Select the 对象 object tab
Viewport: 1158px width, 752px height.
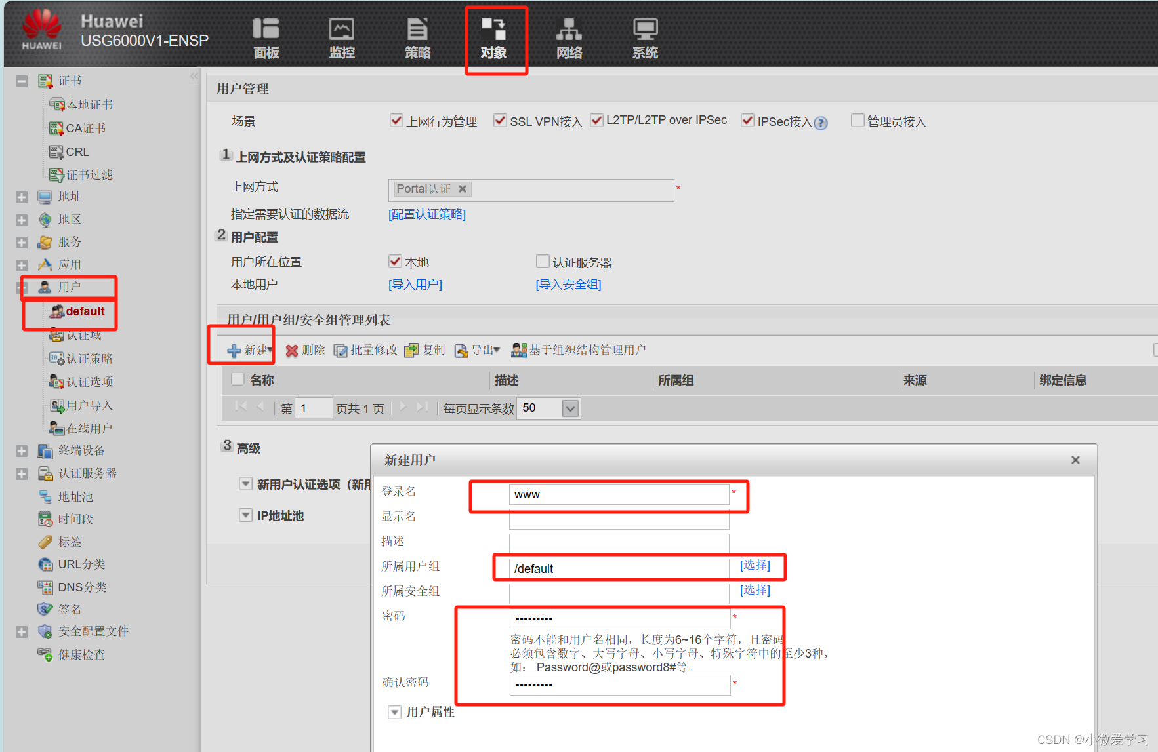(493, 39)
